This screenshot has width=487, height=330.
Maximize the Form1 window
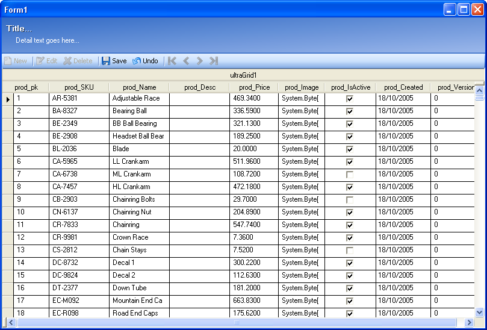(464, 10)
